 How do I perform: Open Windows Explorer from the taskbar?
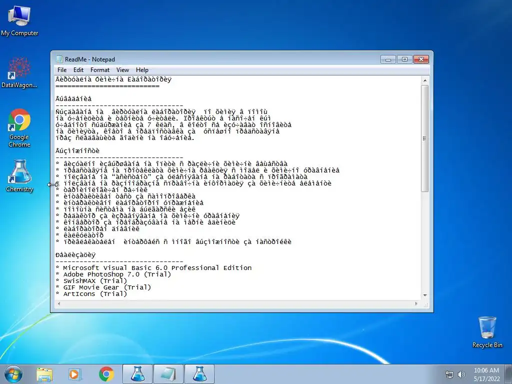click(44, 374)
